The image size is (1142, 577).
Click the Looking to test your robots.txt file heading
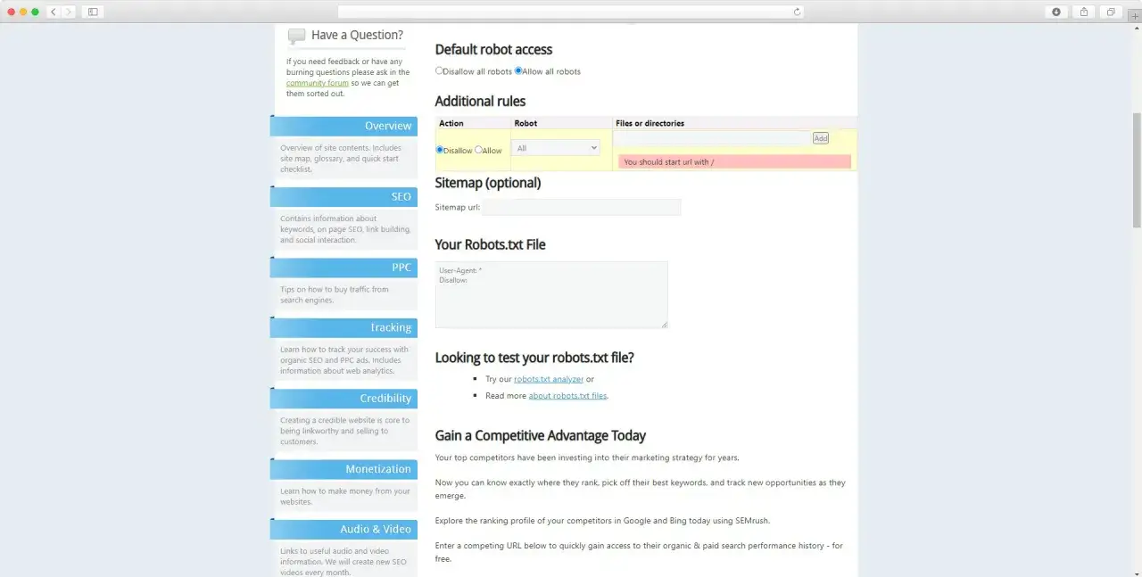(534, 358)
